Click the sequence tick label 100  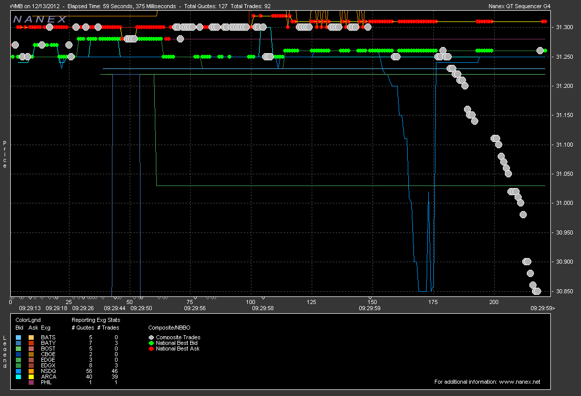click(250, 302)
